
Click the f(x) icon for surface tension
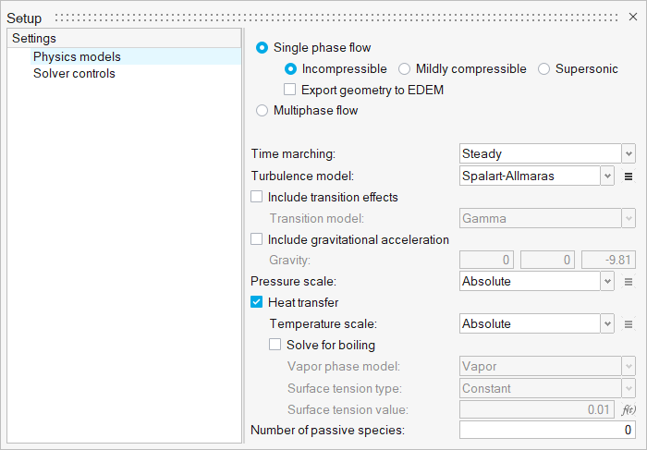click(629, 409)
